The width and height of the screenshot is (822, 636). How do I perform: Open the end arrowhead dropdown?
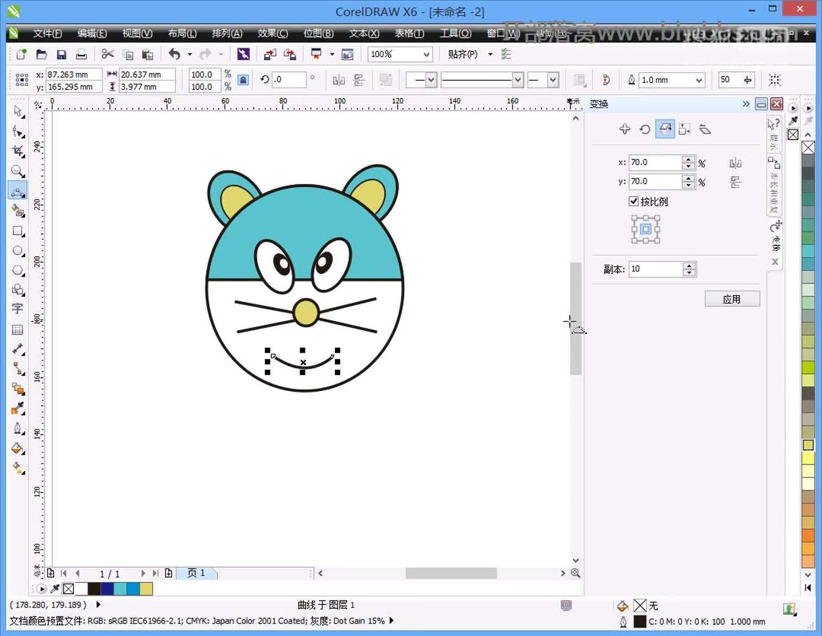coord(553,79)
